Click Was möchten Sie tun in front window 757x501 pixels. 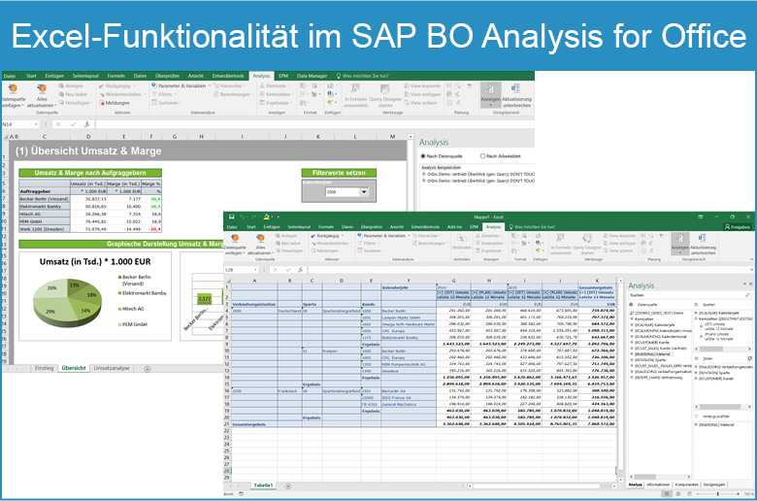tap(532, 226)
